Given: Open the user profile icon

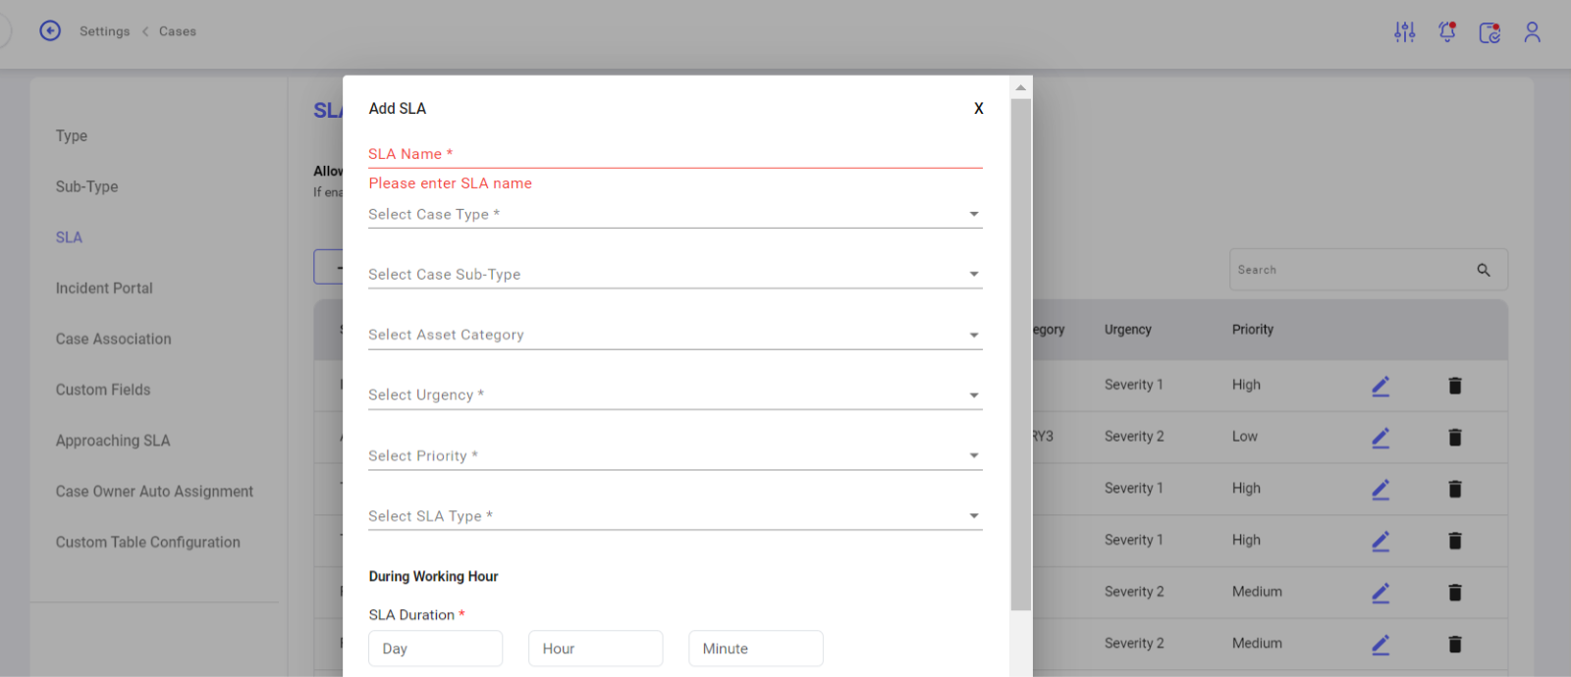Looking at the screenshot, I should click(1532, 32).
